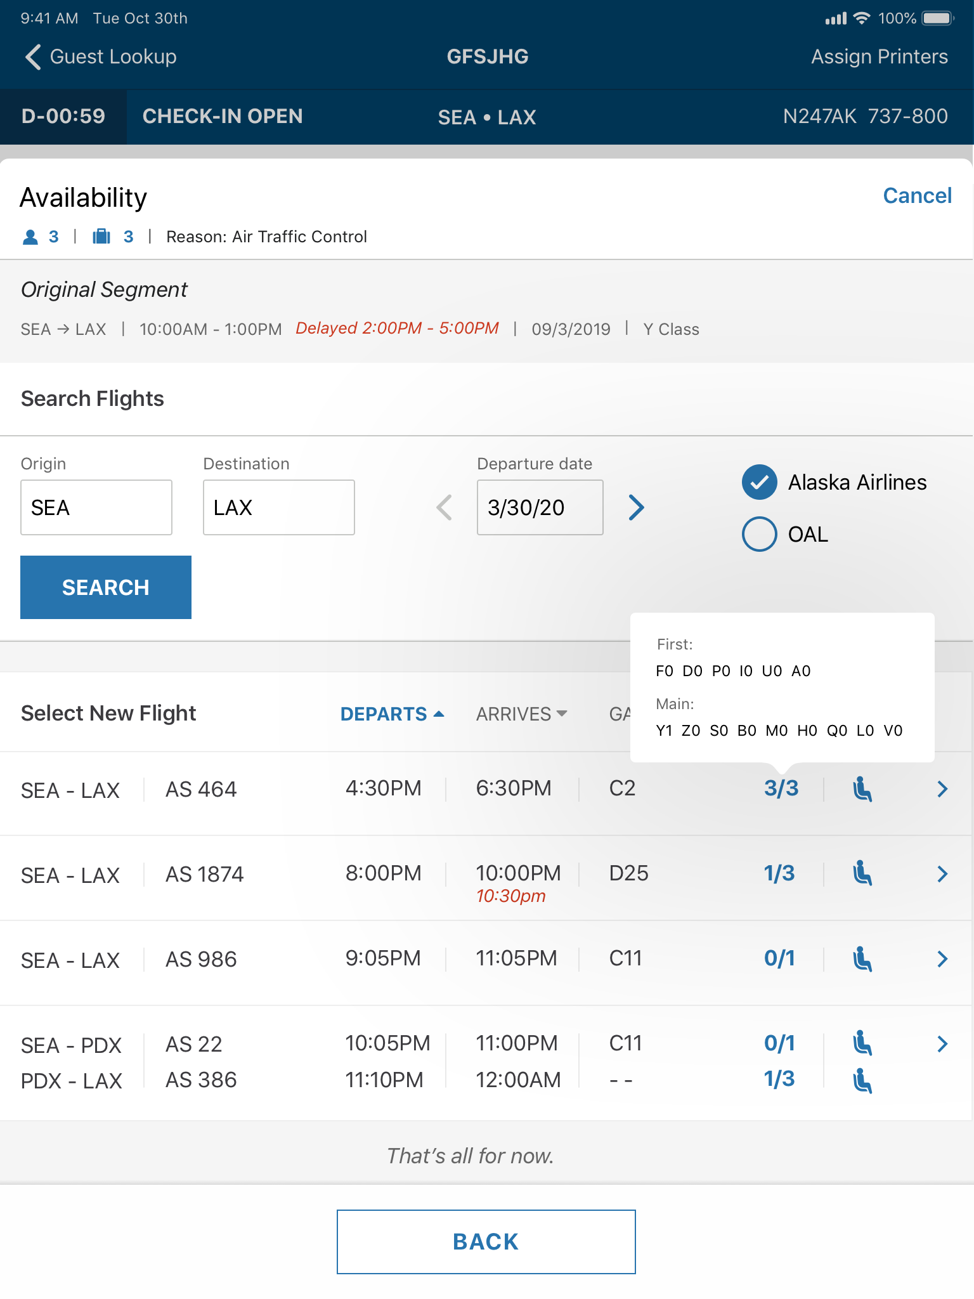Tap the PDX - LAX segment text
Screen dimensions: 974x1299
71,1081
